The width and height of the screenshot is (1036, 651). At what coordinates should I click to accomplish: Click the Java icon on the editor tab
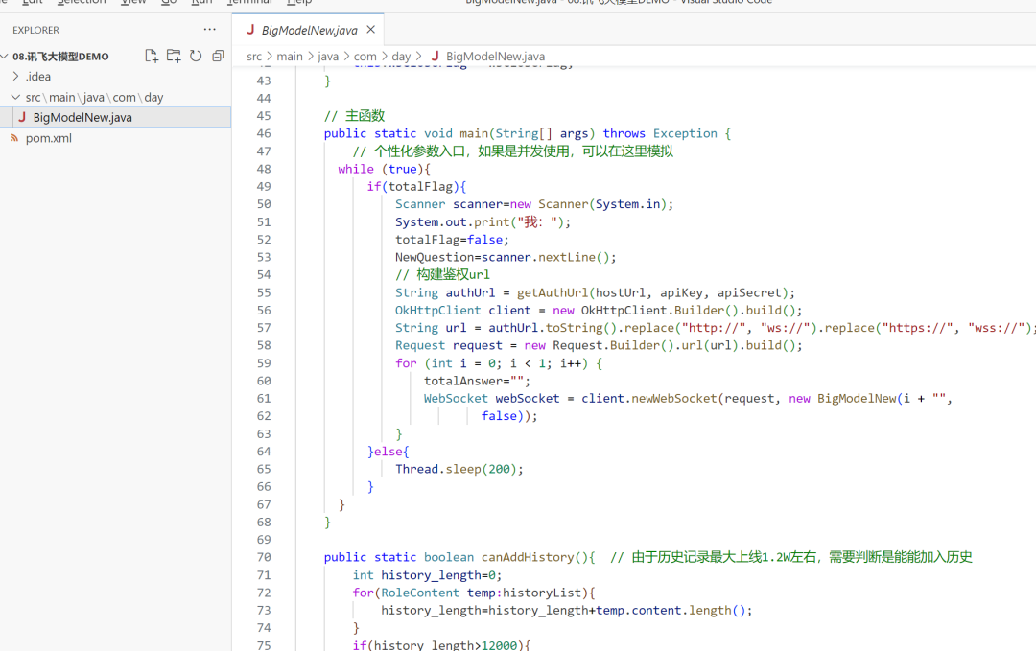click(x=250, y=30)
